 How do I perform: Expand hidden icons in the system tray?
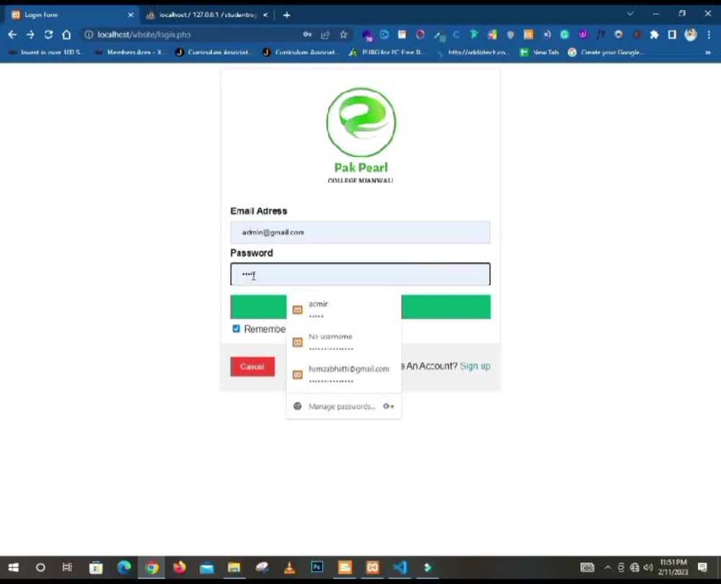[608, 567]
